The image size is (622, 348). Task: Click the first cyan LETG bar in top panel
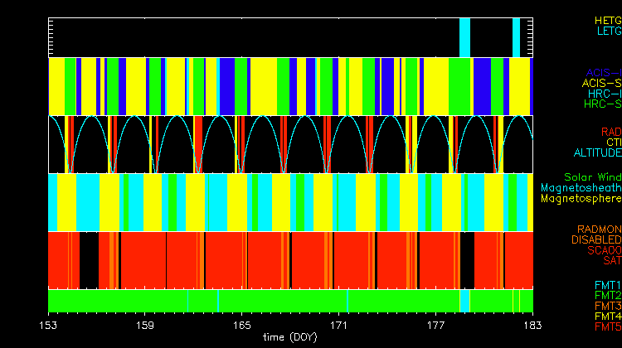(464, 37)
